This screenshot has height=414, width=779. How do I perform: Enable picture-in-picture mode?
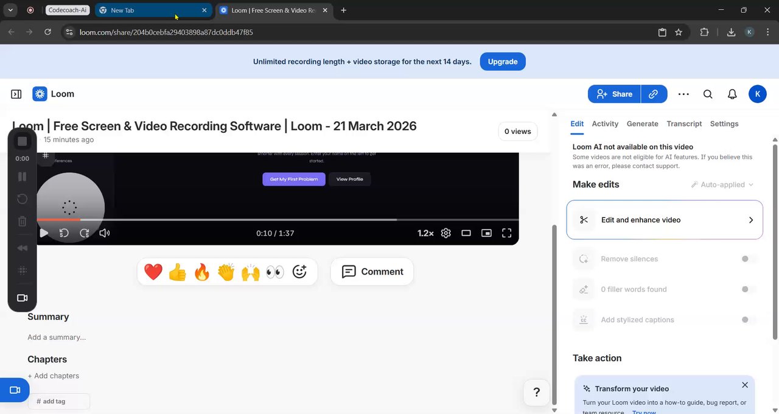pos(486,233)
